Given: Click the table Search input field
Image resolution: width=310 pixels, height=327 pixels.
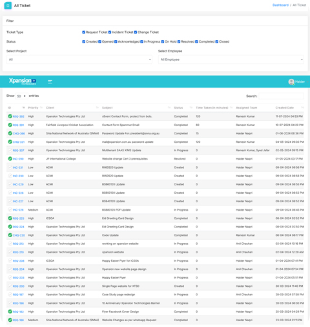Looking at the screenshot, I should coord(281,96).
